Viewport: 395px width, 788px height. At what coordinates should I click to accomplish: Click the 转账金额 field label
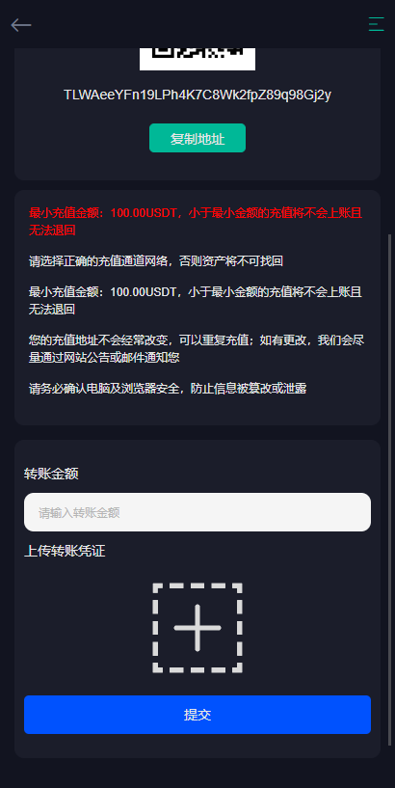pos(51,474)
